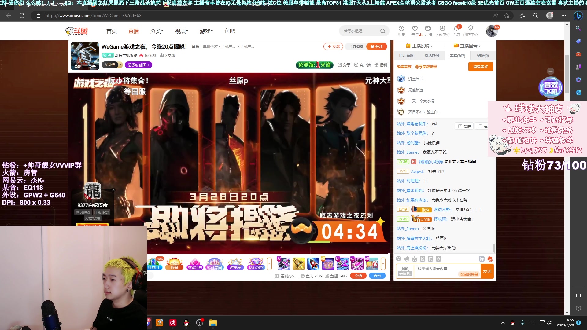Open the 消息 bell notifications
This screenshot has height=330, width=587.
[456, 31]
